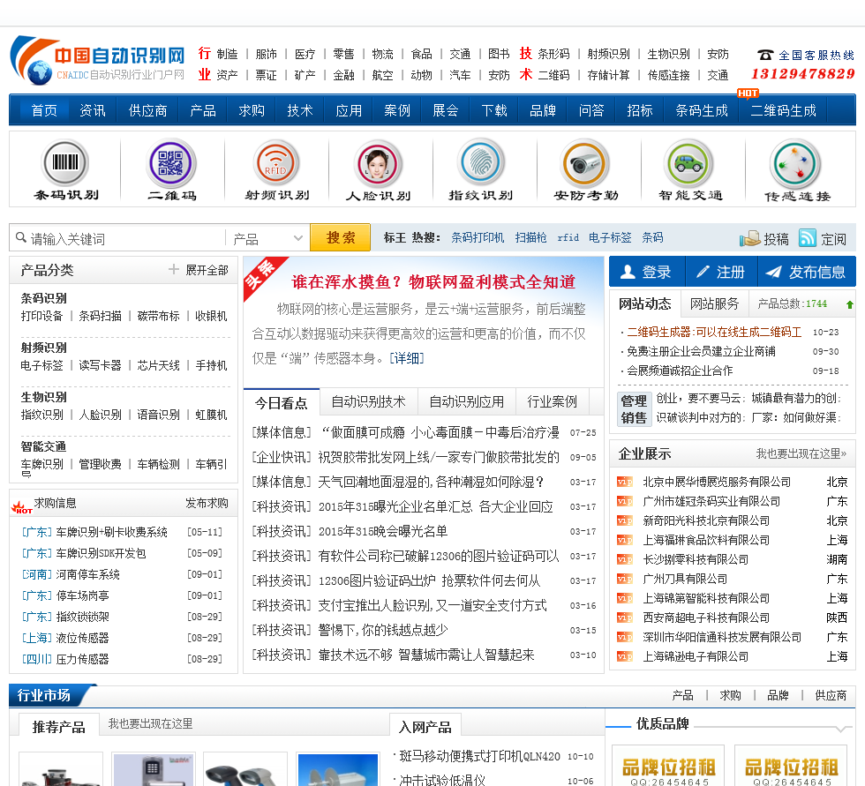Click the blue product thumbnail under 推荐产品
Screen dimensions: 865x786
[337, 769]
